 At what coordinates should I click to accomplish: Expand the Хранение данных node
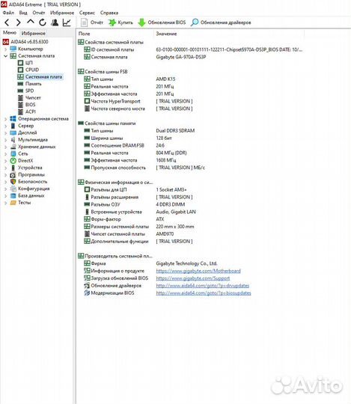[5, 147]
